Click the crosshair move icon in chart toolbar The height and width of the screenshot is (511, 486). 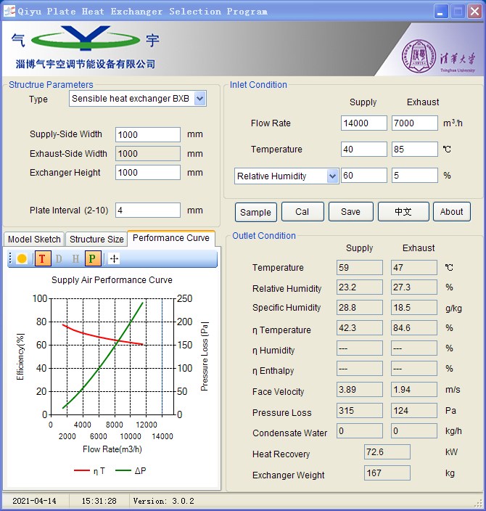[114, 258]
